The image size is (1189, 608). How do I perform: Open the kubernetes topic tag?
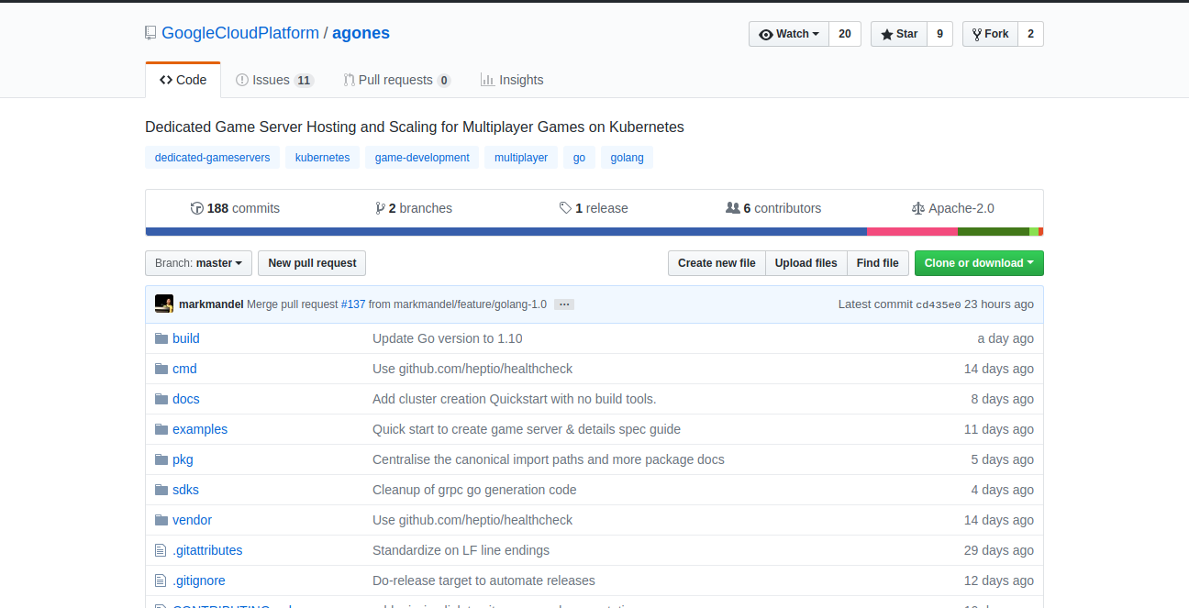[x=322, y=158]
